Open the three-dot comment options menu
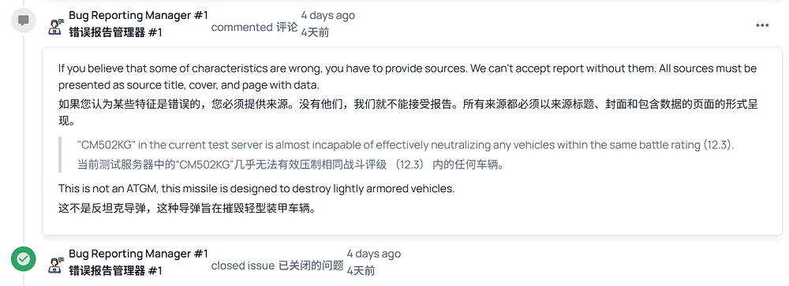 click(762, 26)
